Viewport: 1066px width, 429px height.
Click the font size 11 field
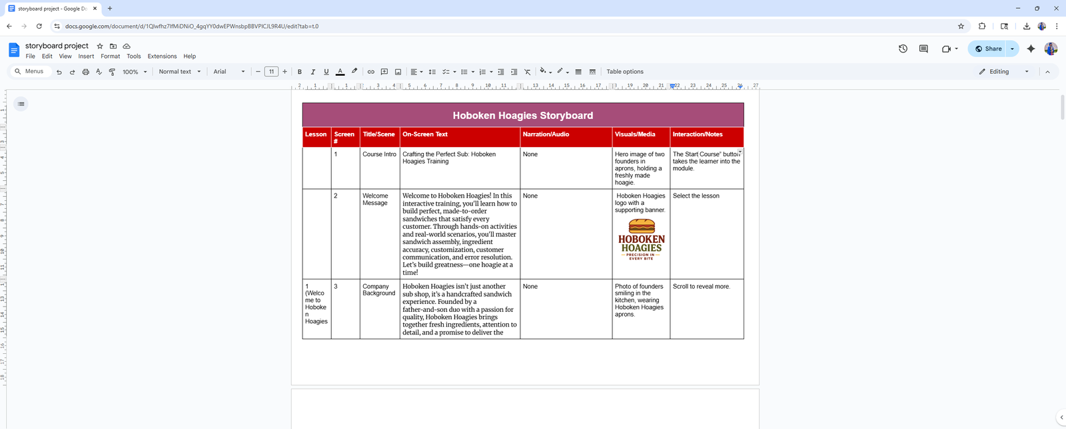point(271,72)
